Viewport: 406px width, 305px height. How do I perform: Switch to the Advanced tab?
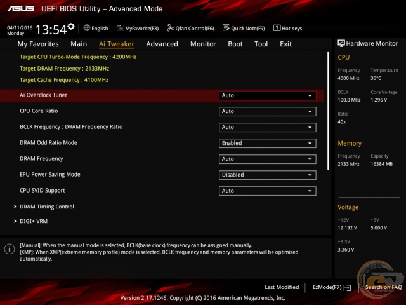click(x=162, y=44)
